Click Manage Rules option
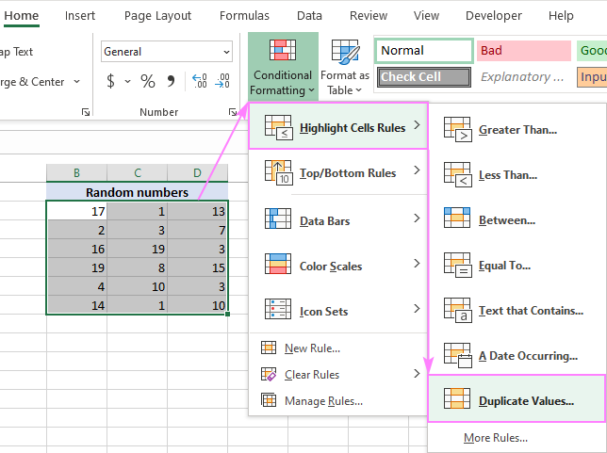The height and width of the screenshot is (453, 607). coord(322,401)
